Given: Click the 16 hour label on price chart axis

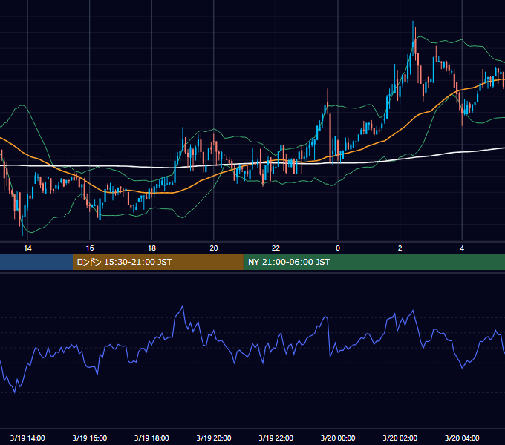Looking at the screenshot, I should (90, 248).
